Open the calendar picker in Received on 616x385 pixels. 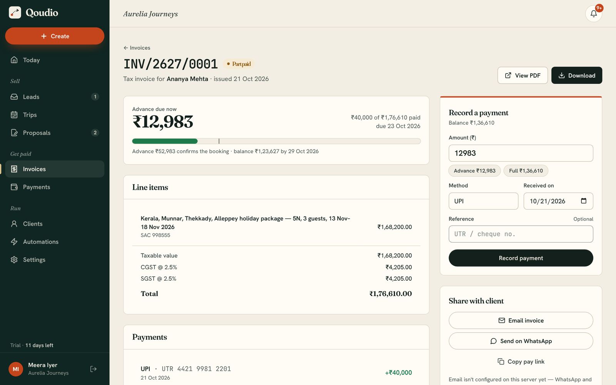tap(583, 201)
